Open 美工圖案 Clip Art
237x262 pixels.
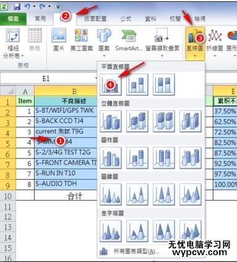click(81, 40)
